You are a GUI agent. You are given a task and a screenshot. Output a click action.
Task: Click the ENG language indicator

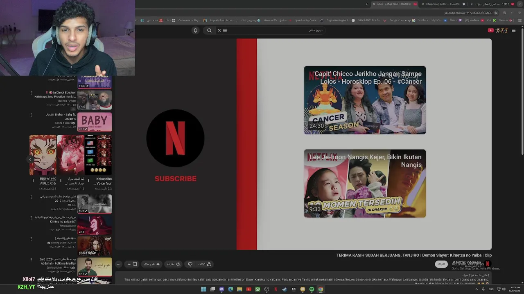[491, 289]
